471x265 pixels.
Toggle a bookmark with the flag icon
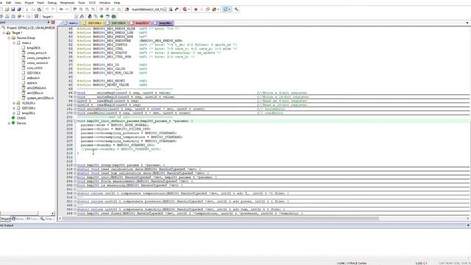point(75,10)
